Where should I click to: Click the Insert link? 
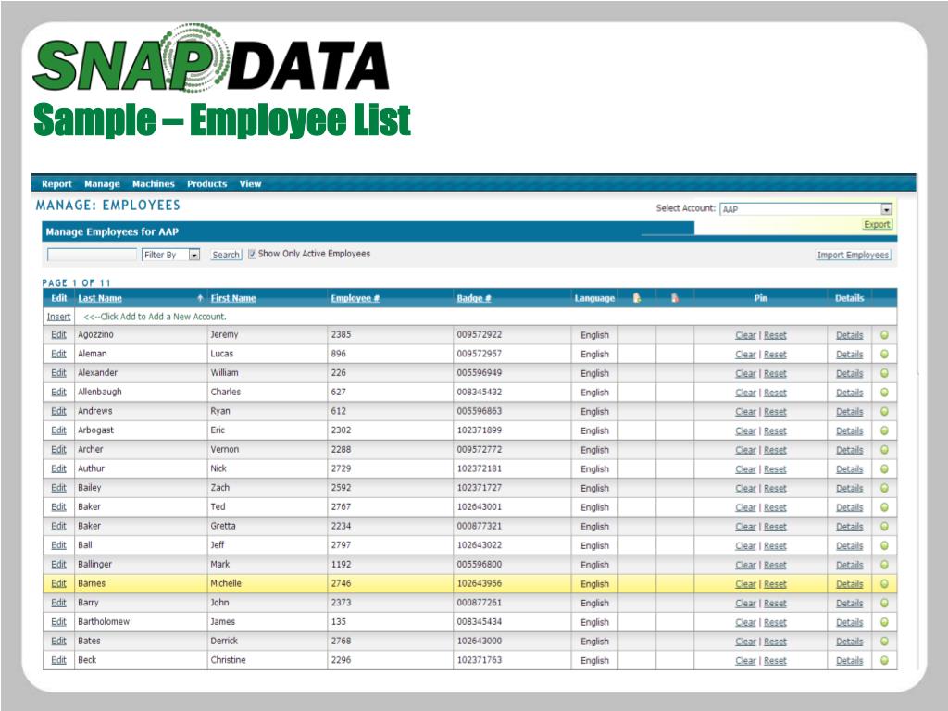58,317
